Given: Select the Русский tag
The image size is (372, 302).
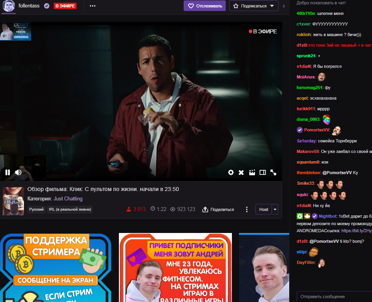Looking at the screenshot, I should coord(36,209).
